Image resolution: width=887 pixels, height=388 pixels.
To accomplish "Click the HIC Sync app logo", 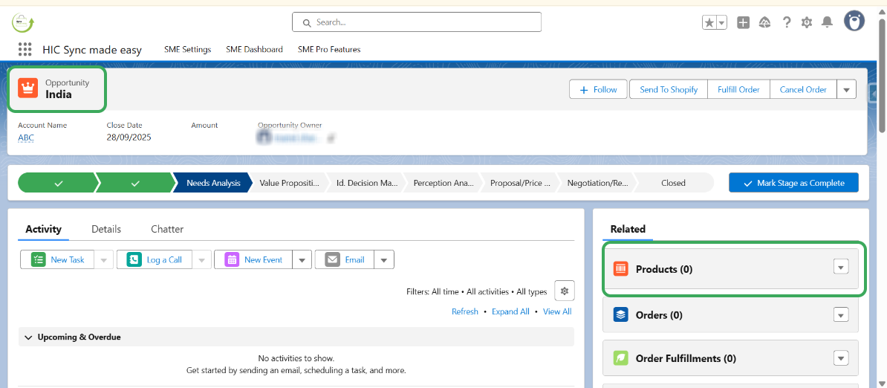I will pos(23,22).
